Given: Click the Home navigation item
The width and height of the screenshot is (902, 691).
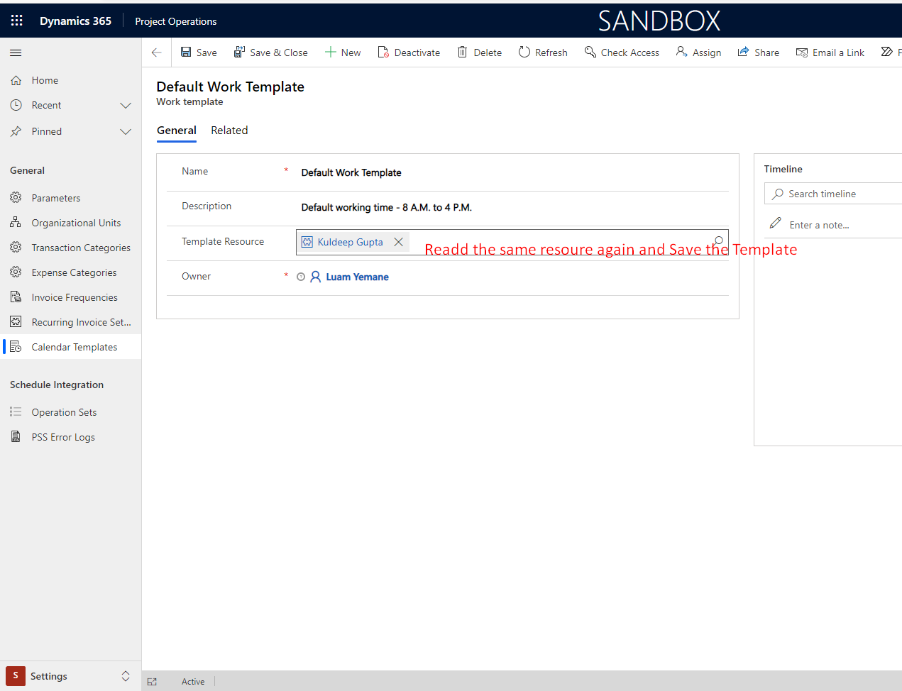Looking at the screenshot, I should pos(44,80).
